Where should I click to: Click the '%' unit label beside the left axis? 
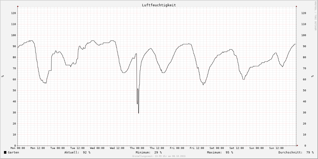pyautogui.click(x=3, y=76)
